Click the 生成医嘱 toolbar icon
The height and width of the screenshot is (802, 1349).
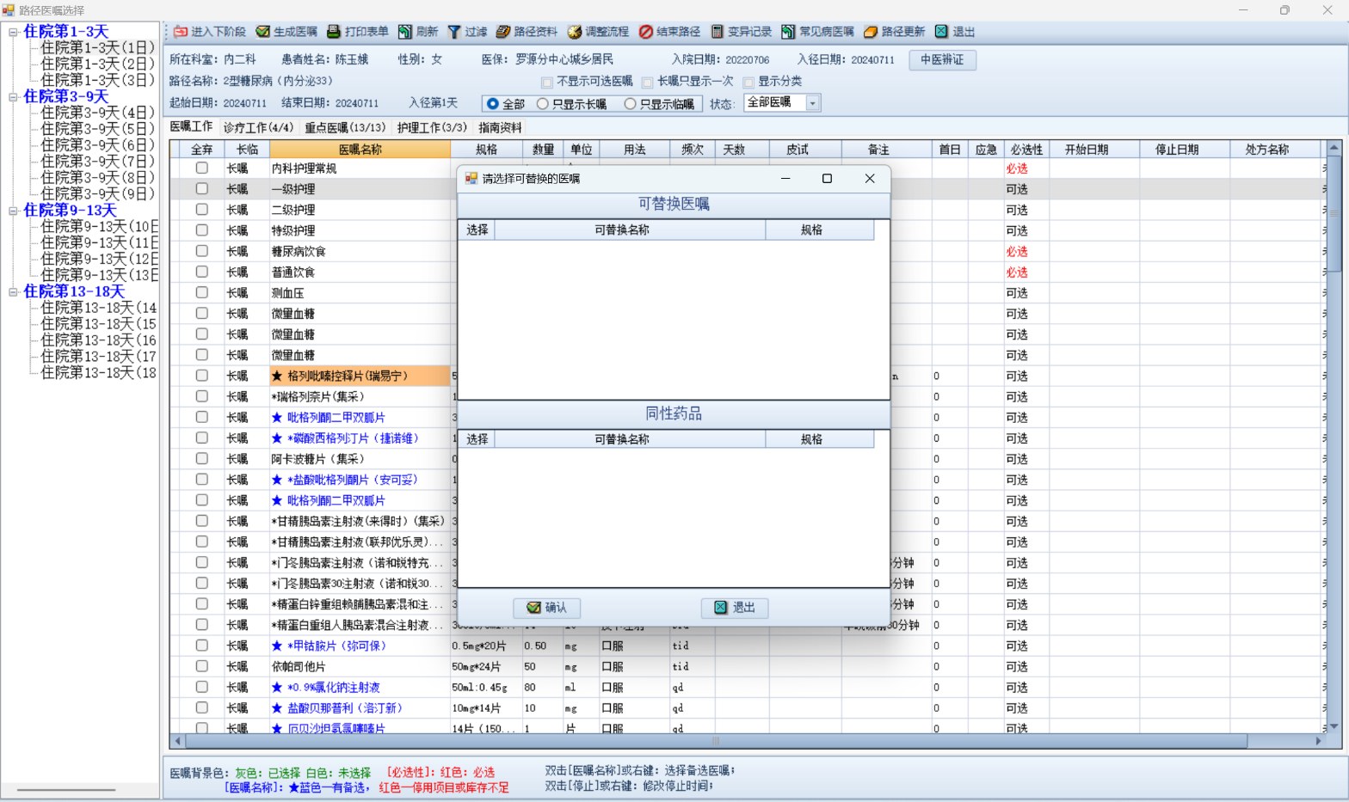[263, 32]
